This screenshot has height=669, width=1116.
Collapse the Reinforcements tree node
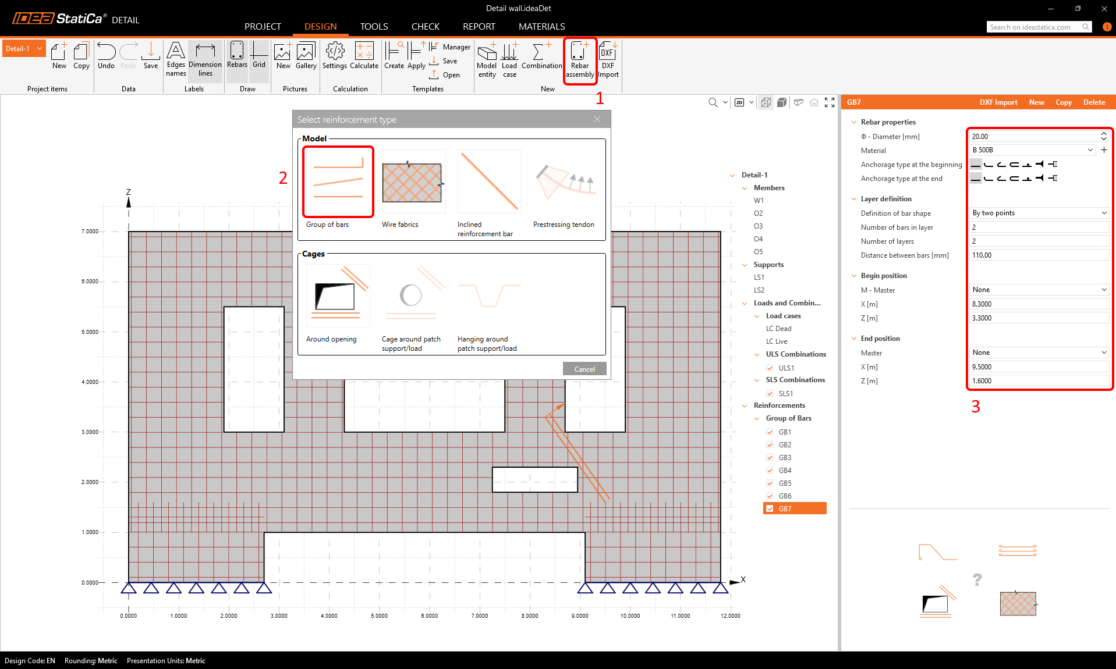pyautogui.click(x=745, y=406)
